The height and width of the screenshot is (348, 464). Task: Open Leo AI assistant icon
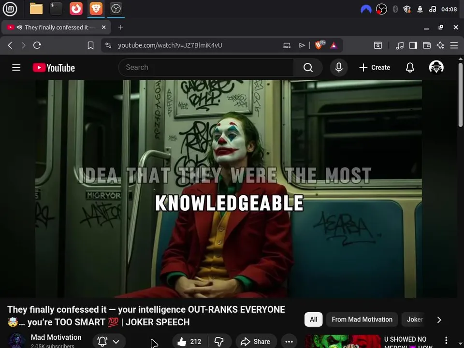tap(440, 45)
